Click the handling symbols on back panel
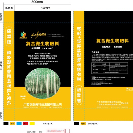The width and height of the screenshot is (133, 133). point(129,89)
